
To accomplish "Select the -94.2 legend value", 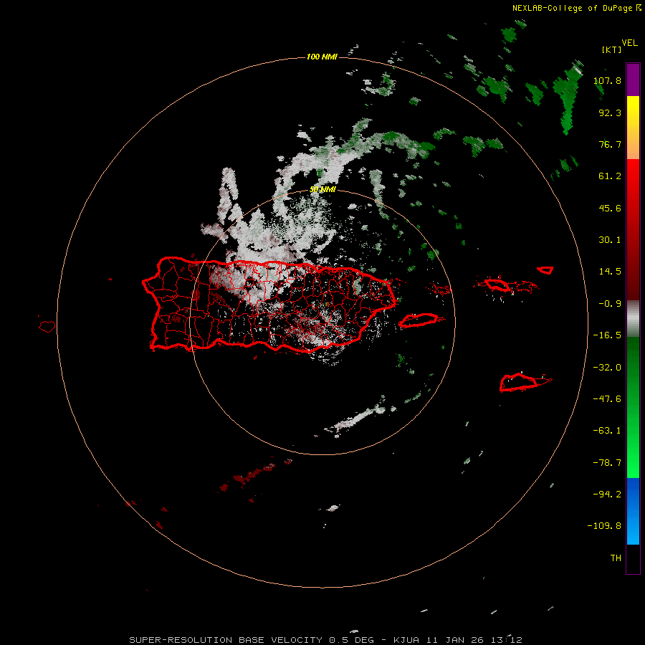I will (607, 494).
